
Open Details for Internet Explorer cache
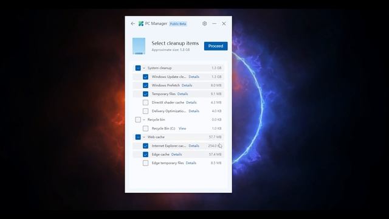[x=194, y=146]
